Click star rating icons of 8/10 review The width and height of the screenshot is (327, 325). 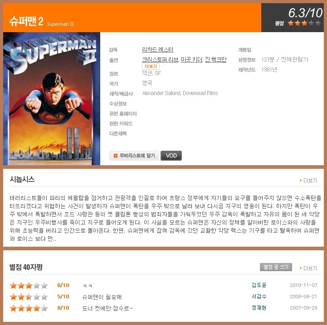coord(29,308)
